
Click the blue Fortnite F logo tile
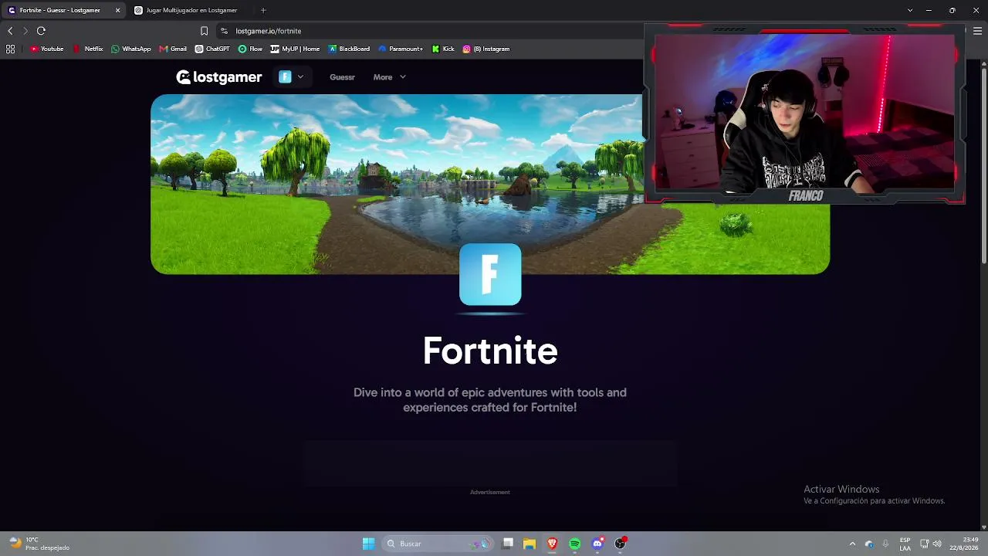[x=490, y=275]
